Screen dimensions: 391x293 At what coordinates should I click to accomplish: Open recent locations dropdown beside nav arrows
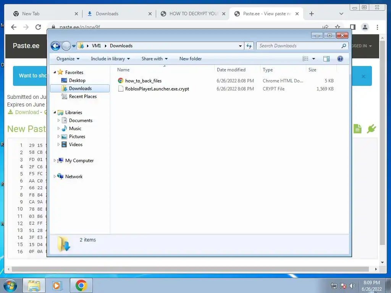point(74,46)
